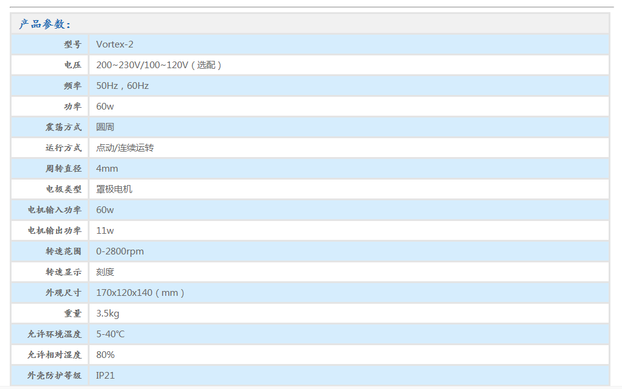
Task: Click the 80% relative humidity value
Action: click(105, 355)
